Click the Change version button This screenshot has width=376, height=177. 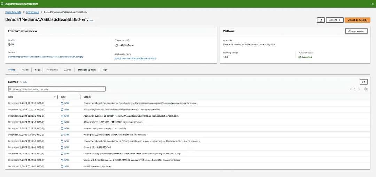pyautogui.click(x=357, y=31)
